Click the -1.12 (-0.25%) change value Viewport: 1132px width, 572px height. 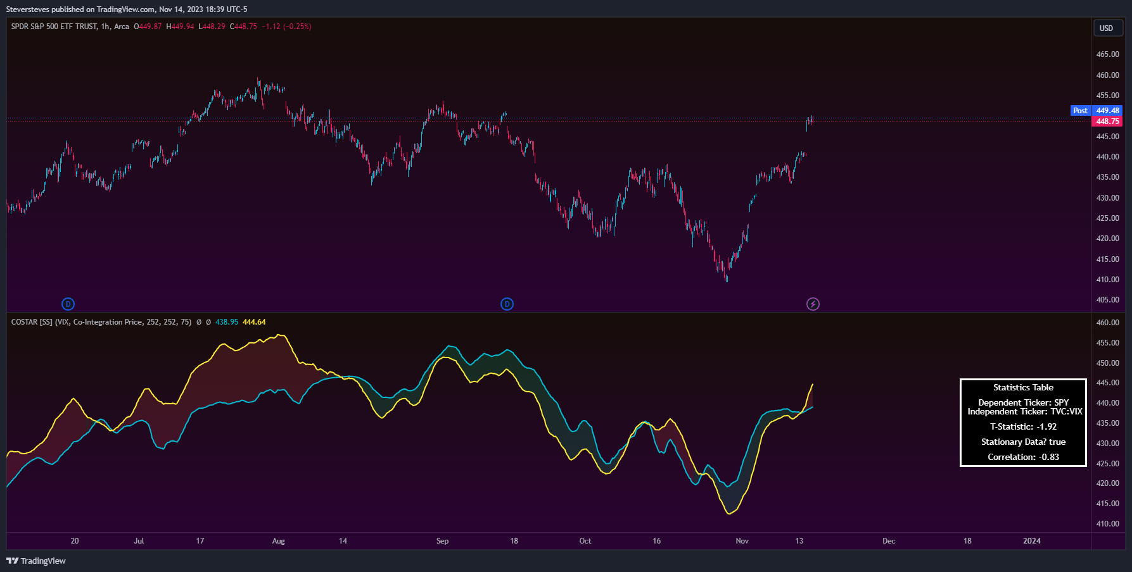pyautogui.click(x=286, y=27)
